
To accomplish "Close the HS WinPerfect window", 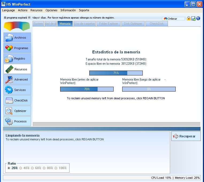I will [199, 4].
